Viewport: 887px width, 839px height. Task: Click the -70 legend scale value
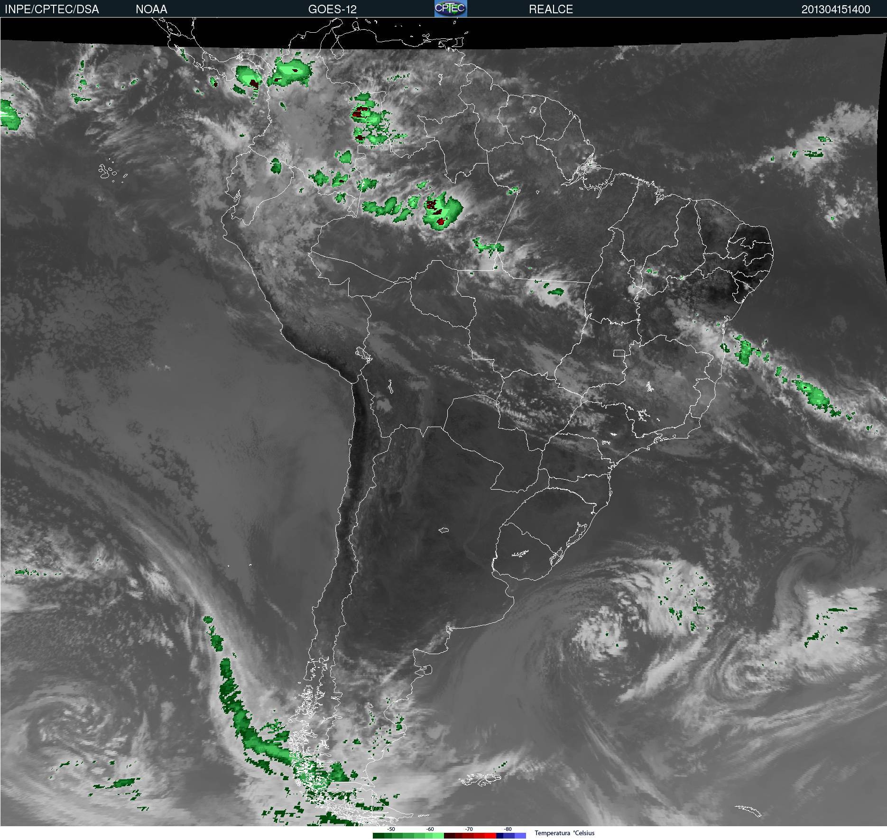469,829
